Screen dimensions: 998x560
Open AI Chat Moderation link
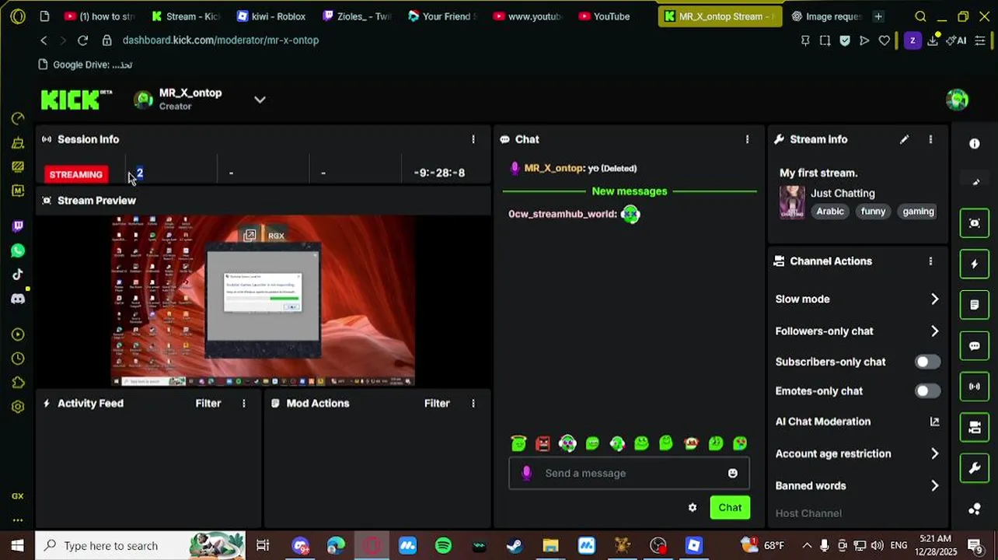click(x=934, y=422)
